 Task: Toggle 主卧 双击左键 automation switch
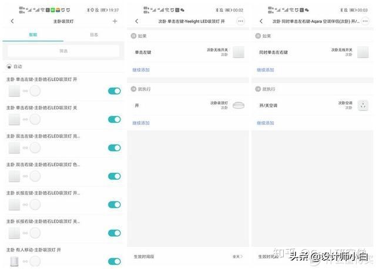(x=115, y=147)
